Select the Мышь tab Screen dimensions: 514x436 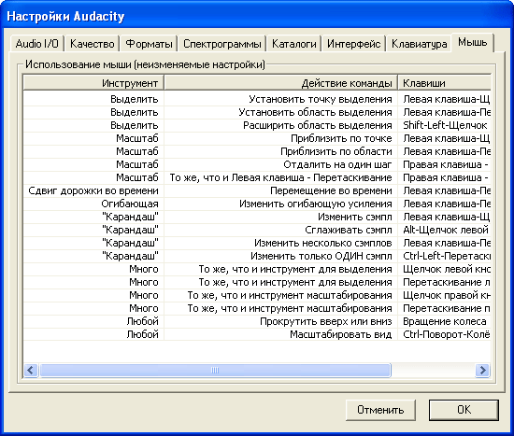pos(472,42)
